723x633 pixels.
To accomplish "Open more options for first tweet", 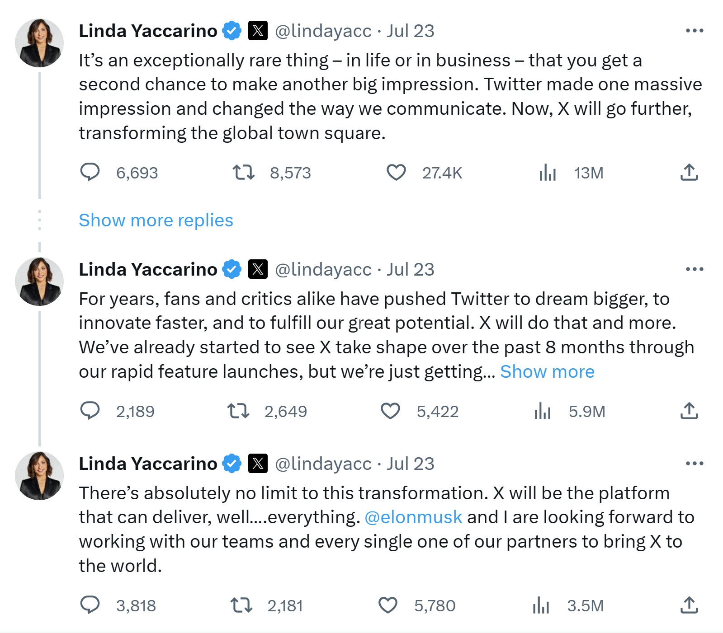I will click(694, 31).
